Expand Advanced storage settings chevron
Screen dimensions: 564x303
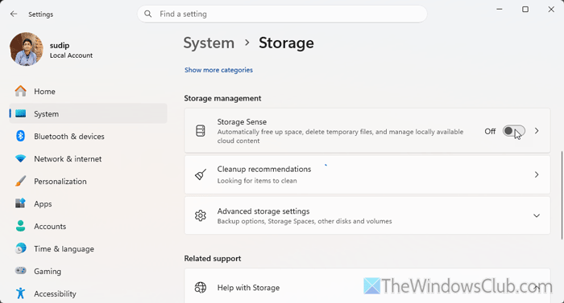click(537, 215)
